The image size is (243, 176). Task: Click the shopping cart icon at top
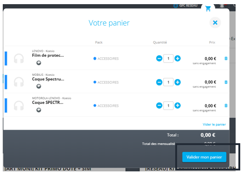[208, 8]
